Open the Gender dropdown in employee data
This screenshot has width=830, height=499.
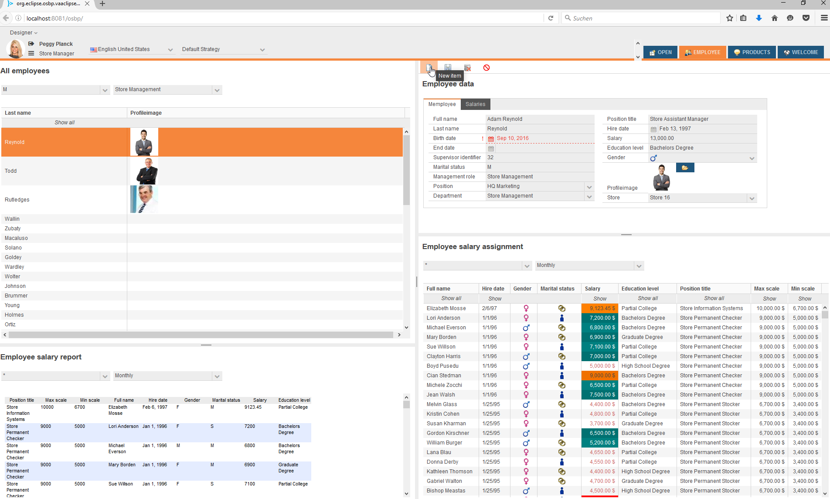[x=752, y=158]
